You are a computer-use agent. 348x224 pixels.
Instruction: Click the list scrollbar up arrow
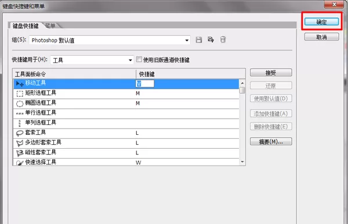(x=242, y=83)
